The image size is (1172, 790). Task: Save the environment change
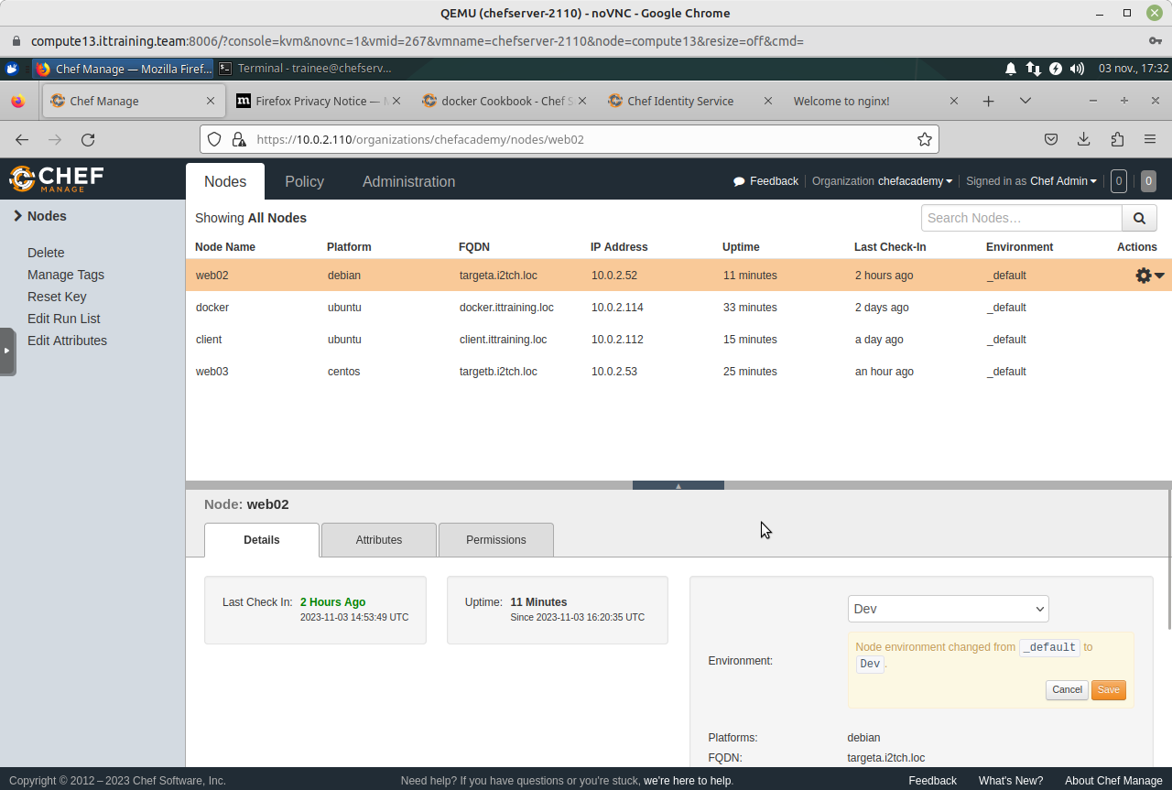(1108, 690)
